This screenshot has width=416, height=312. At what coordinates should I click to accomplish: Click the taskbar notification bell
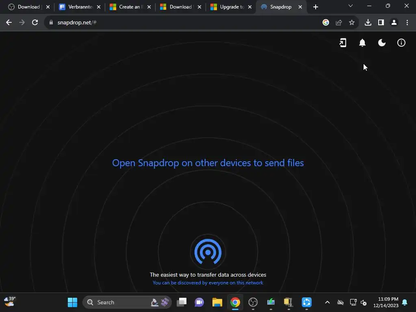pos(405,302)
